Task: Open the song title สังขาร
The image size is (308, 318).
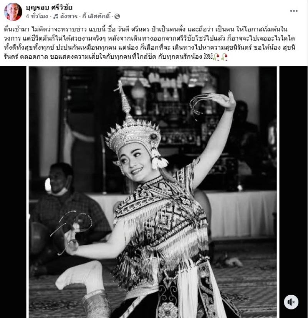Action: point(69,16)
